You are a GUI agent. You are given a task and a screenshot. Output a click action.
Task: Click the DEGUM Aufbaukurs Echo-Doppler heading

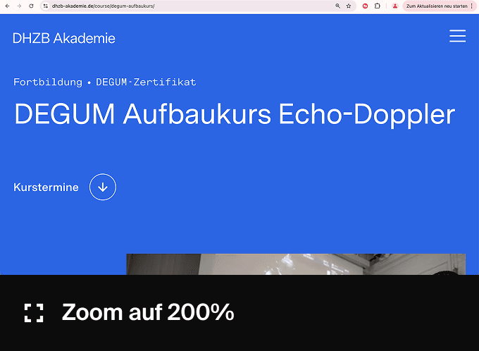[235, 114]
